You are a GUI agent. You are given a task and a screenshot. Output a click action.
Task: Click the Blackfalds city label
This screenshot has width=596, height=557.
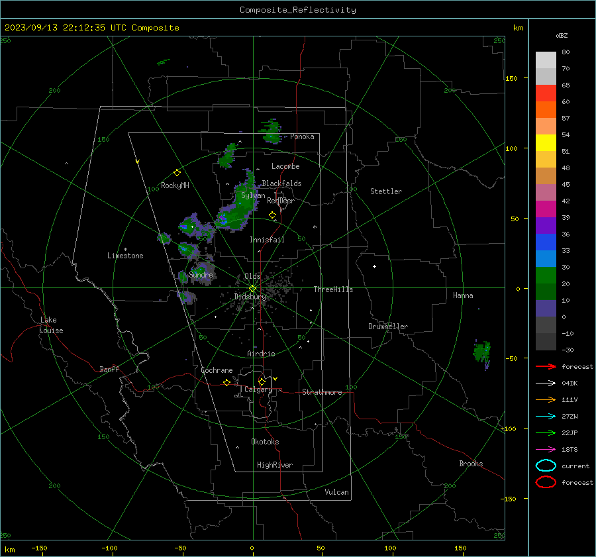281,183
